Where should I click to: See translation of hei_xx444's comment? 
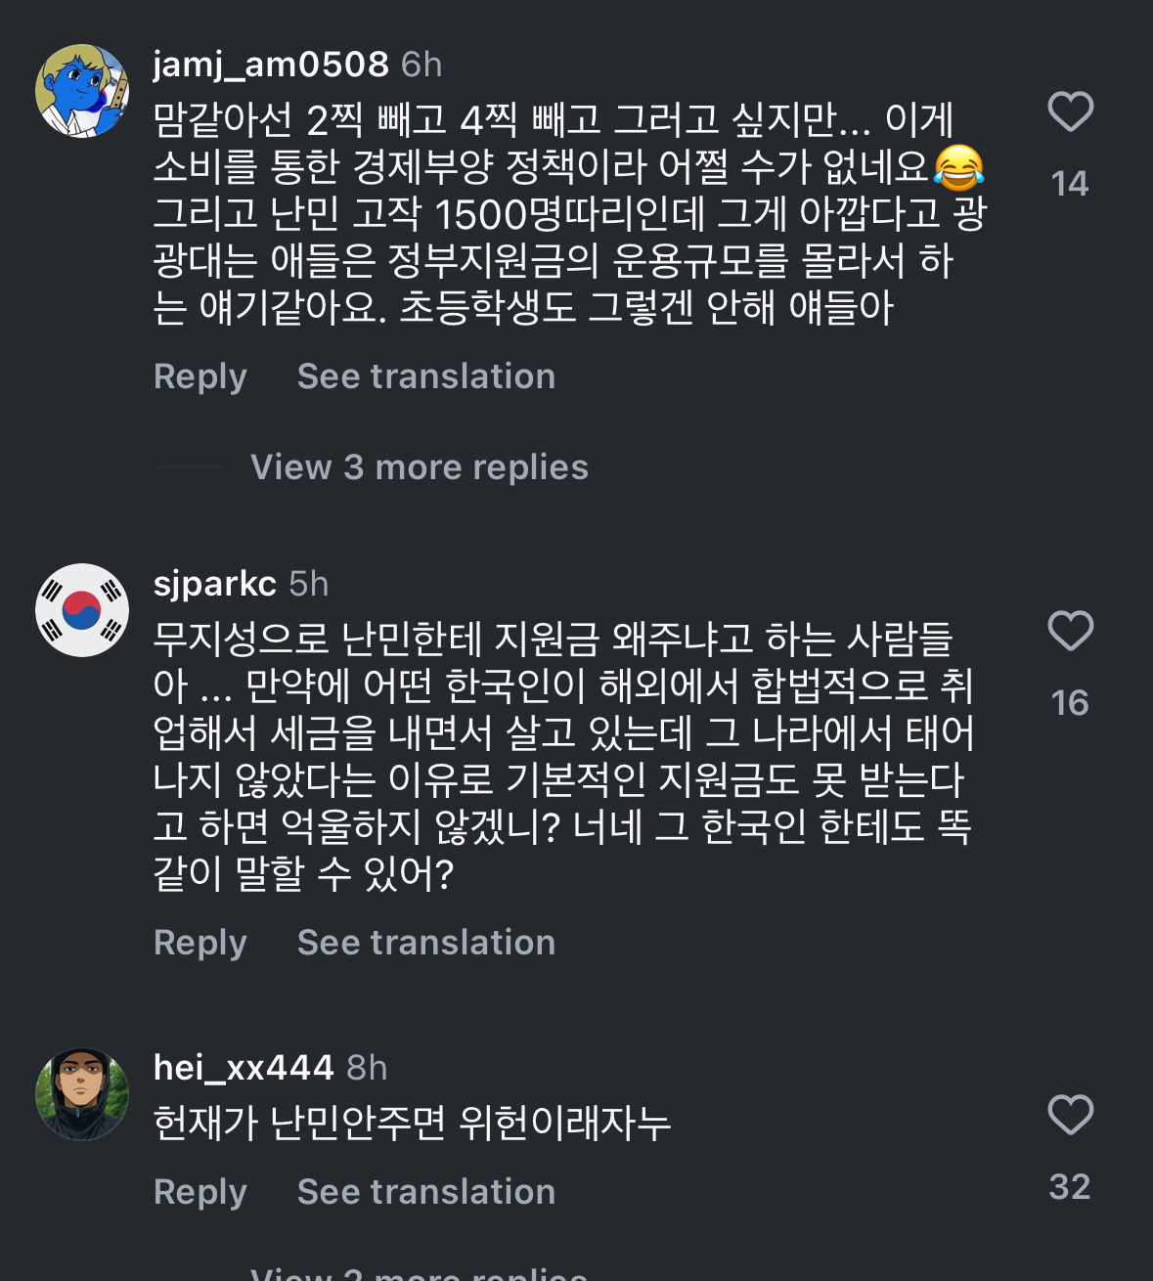click(426, 1192)
